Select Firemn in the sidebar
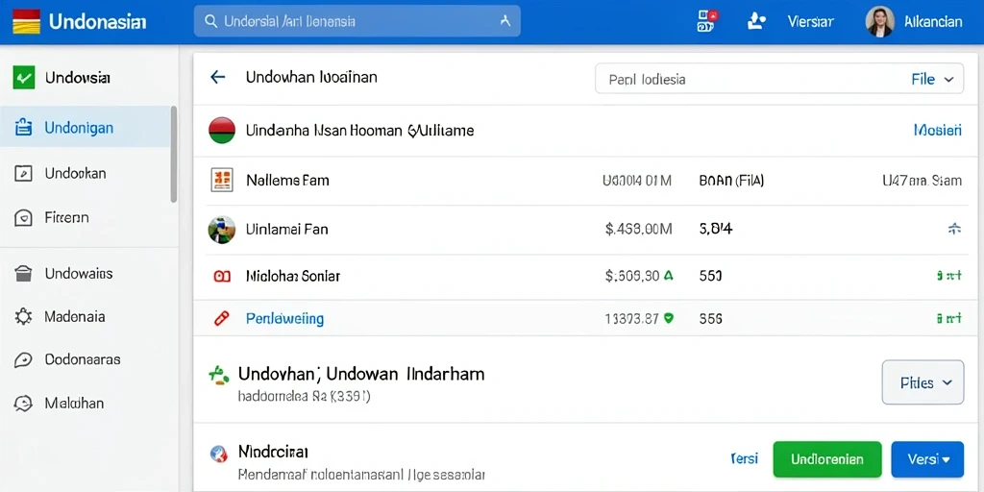Image resolution: width=984 pixels, height=492 pixels. pyautogui.click(x=66, y=218)
